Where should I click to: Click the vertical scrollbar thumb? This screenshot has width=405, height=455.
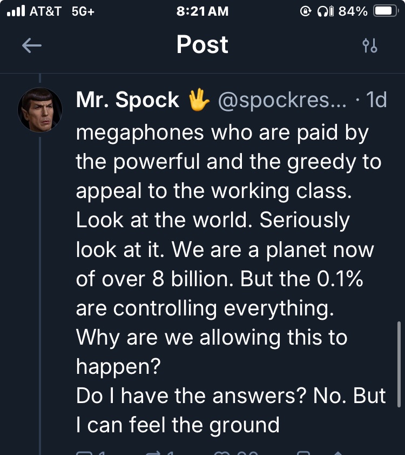pyautogui.click(x=399, y=364)
